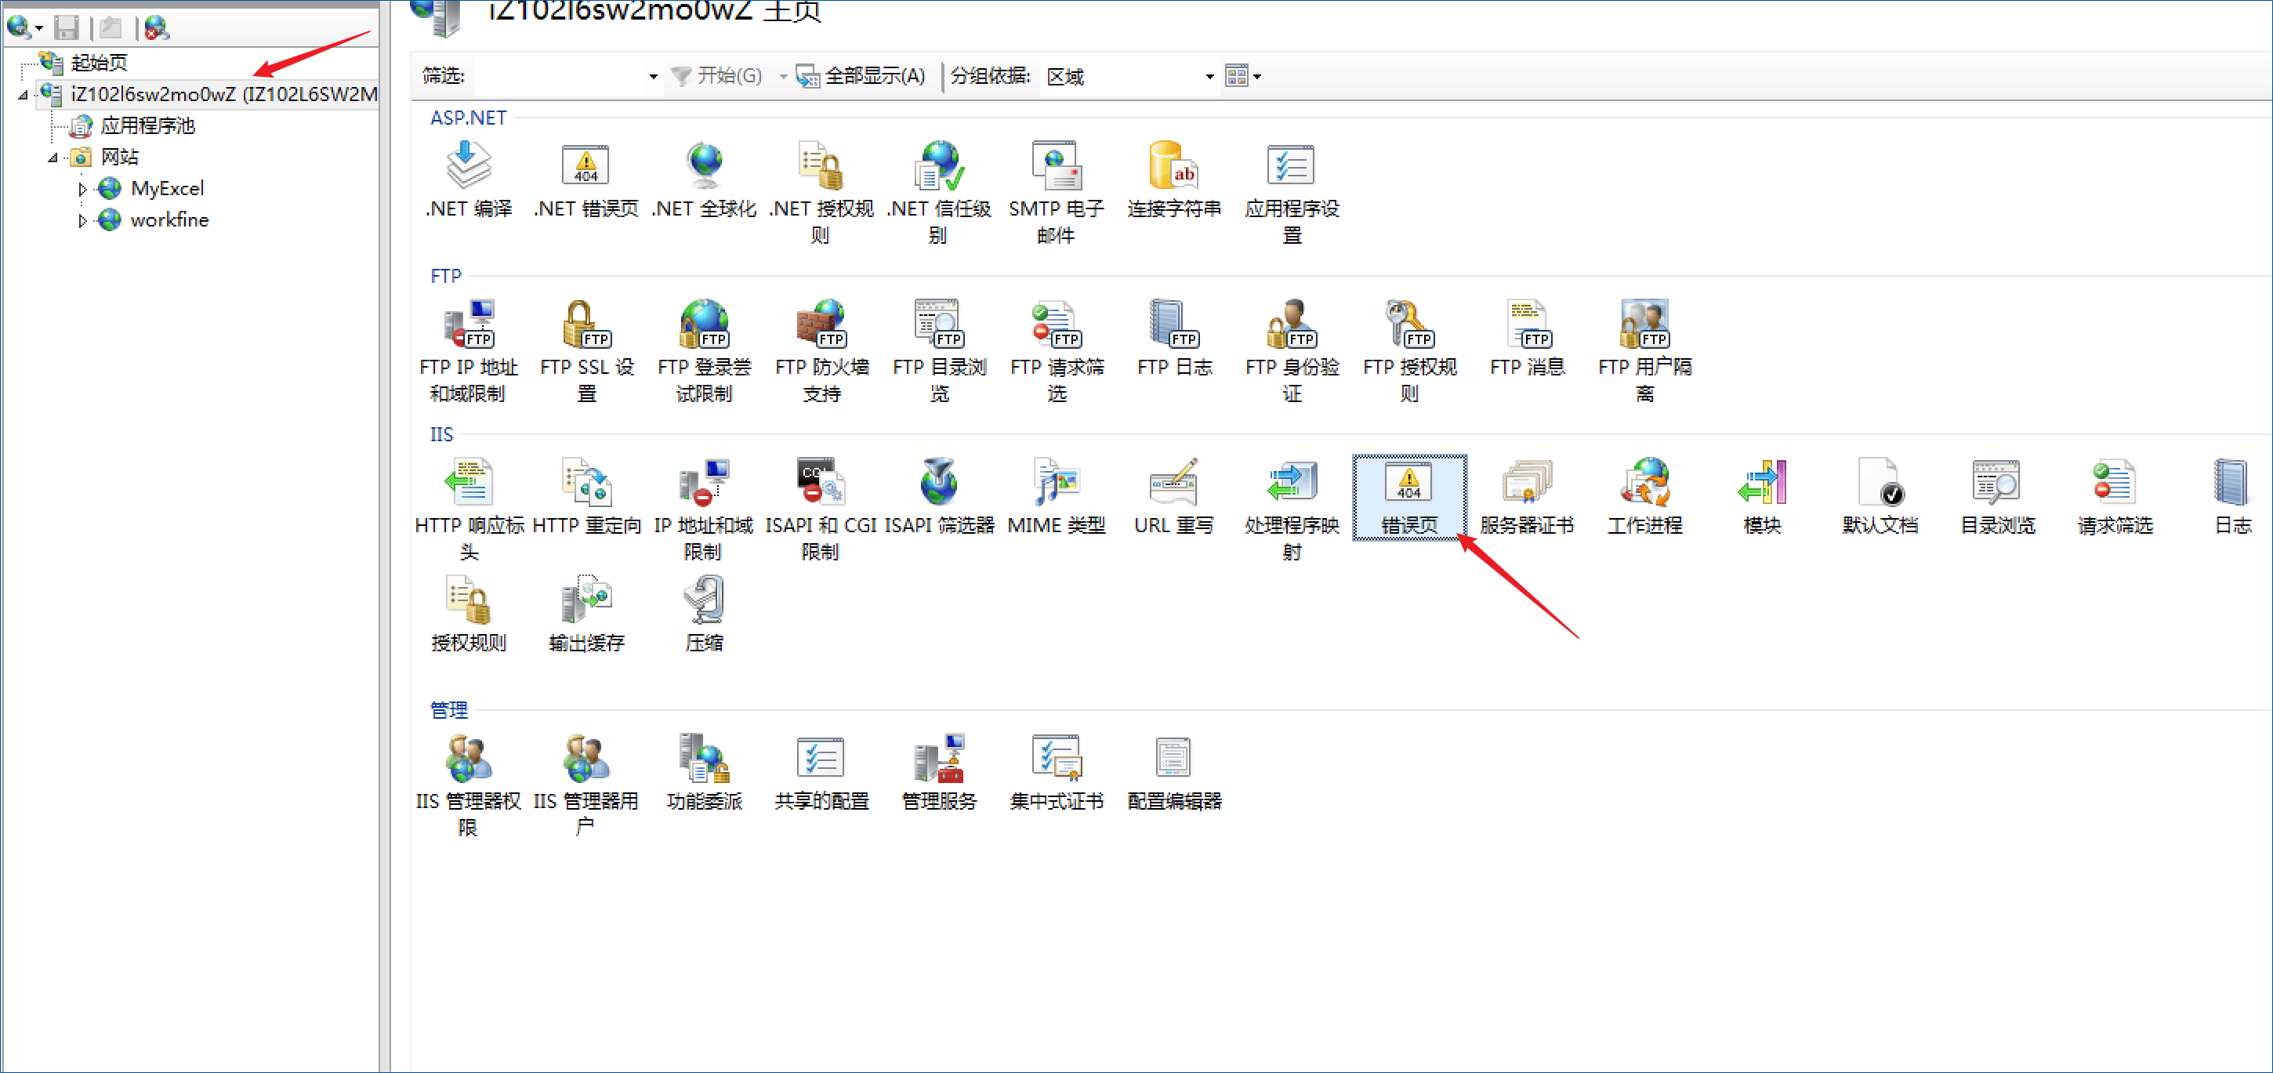Select the IIS 错误页 icon

(x=1409, y=497)
